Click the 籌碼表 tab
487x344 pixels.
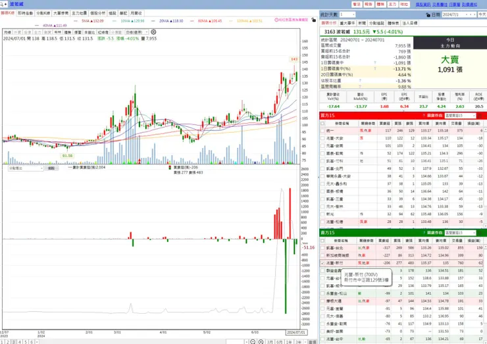394,23
